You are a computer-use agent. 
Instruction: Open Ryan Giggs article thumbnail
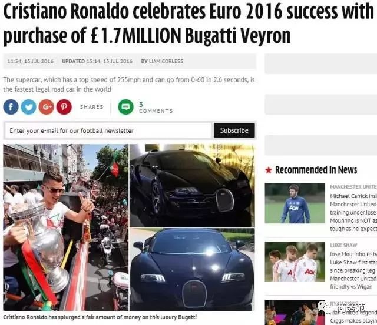295,313
